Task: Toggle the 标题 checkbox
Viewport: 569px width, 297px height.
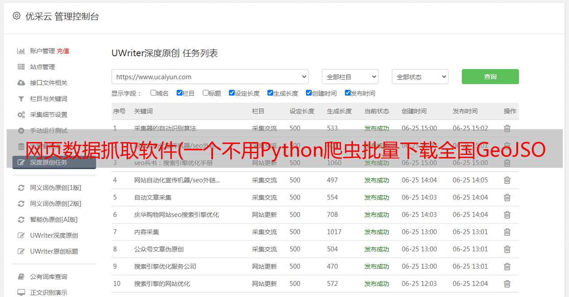Action: pyautogui.click(x=205, y=93)
